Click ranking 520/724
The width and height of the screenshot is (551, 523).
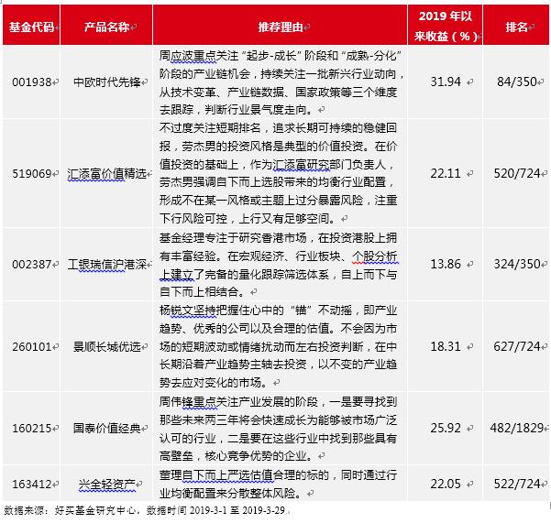(516, 173)
